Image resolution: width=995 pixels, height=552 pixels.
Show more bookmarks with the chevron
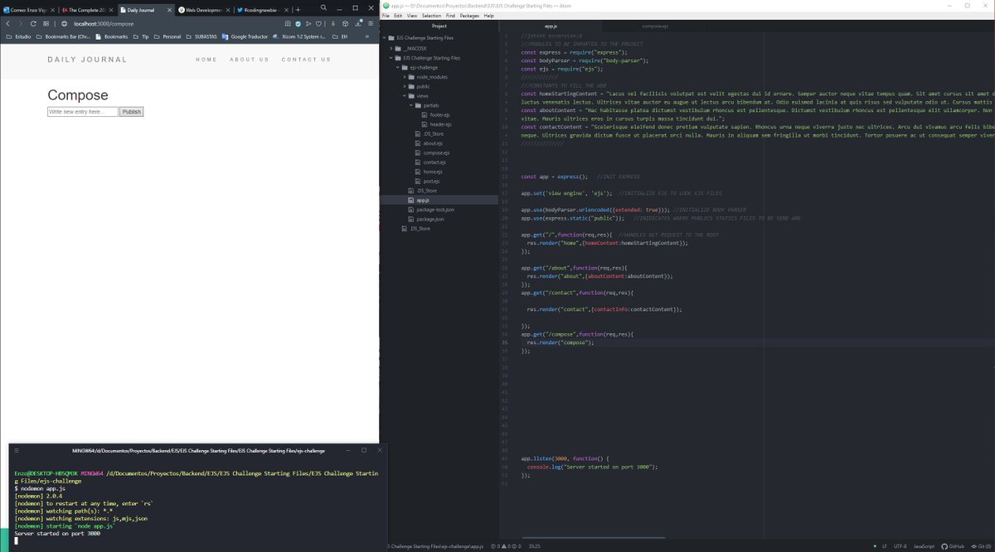368,36
